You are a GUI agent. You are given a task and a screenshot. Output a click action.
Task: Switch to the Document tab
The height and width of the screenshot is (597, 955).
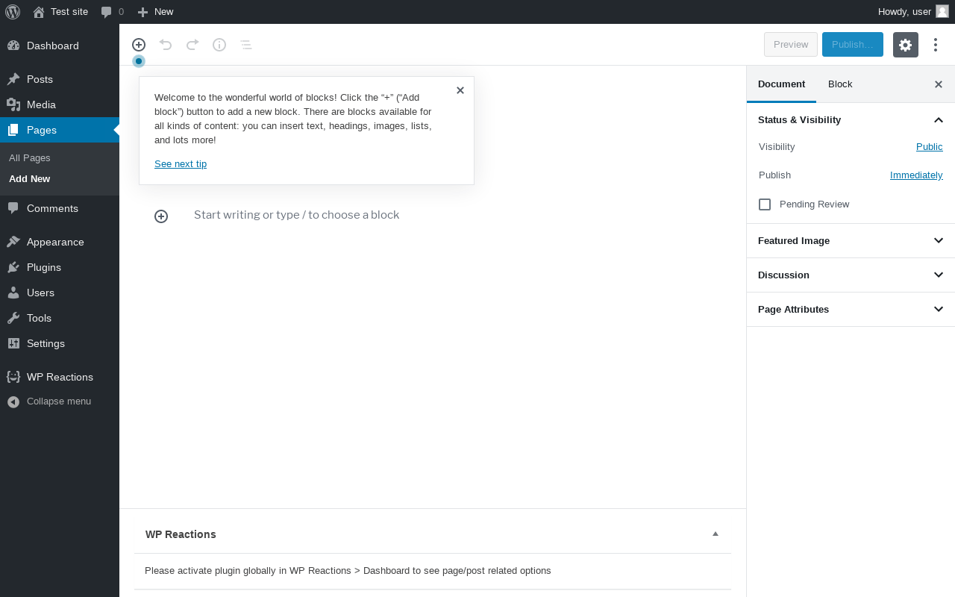coord(781,84)
